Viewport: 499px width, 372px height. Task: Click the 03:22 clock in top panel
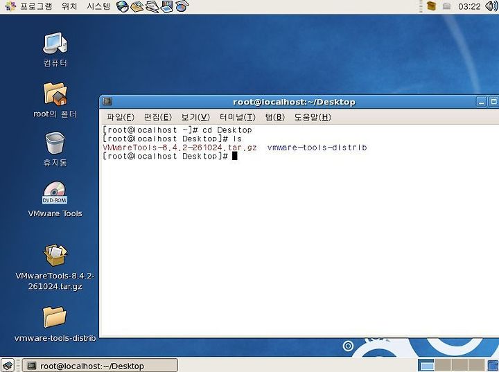(x=469, y=6)
